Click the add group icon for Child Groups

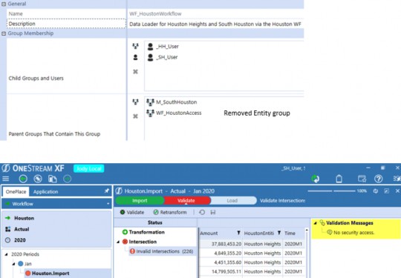pos(135,46)
